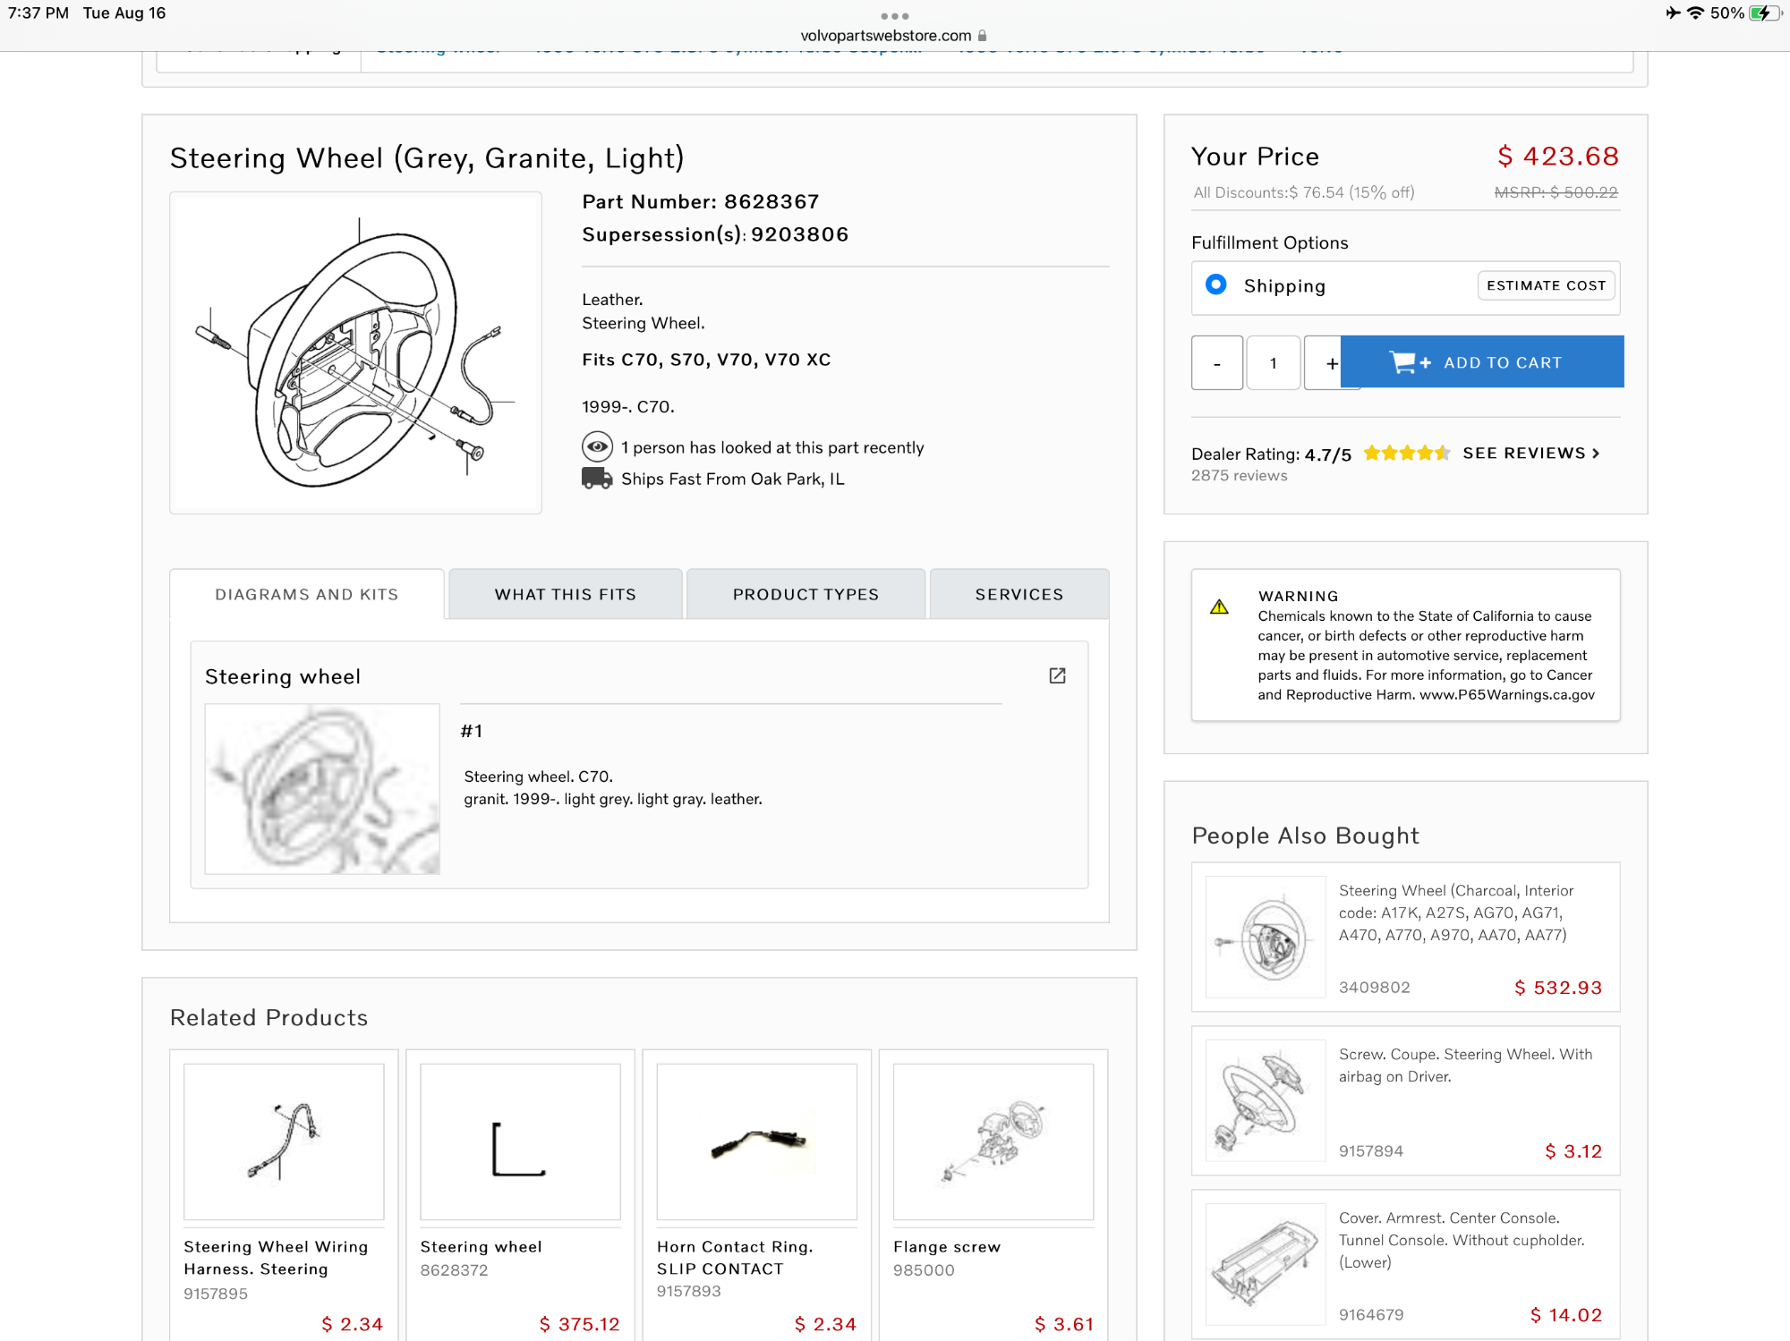1790x1341 pixels.
Task: Click the dealer rating stars
Action: pos(1406,454)
